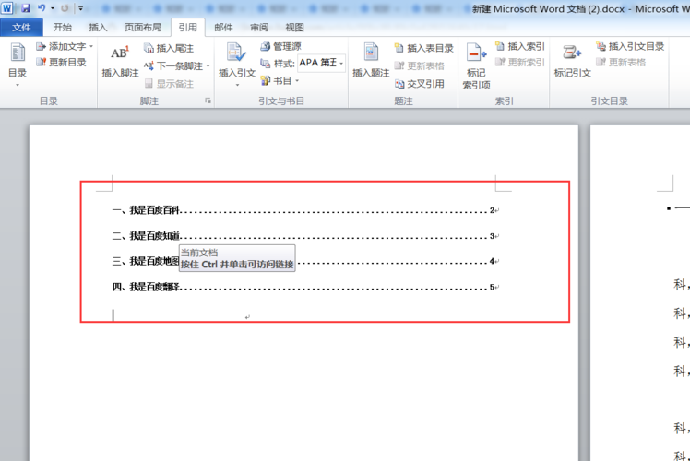
Task: Click 插入索引 to insert an index
Action: point(520,46)
